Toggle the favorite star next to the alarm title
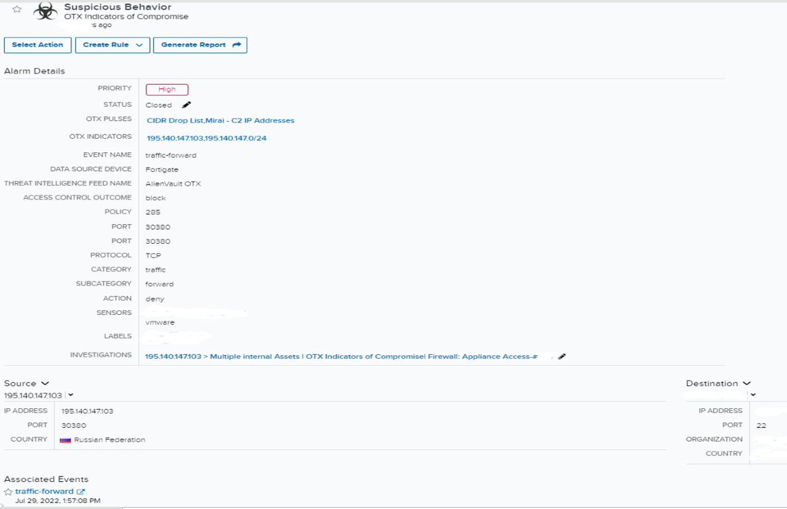 pos(17,9)
